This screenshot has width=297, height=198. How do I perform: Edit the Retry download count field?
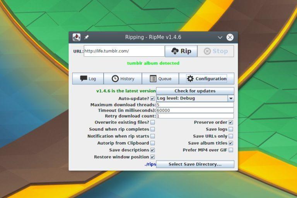pos(195,116)
